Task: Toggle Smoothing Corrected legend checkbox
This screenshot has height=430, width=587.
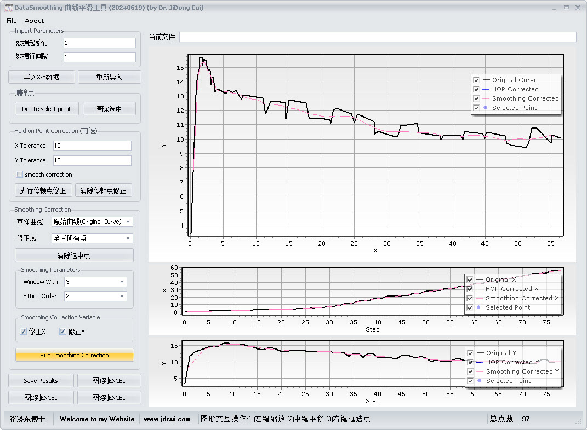Action: pos(476,98)
